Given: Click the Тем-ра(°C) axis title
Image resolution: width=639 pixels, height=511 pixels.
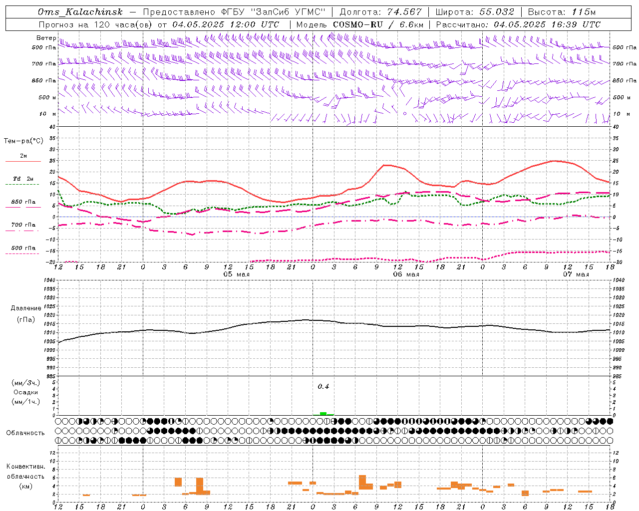Looking at the screenshot, I should click(x=24, y=141).
